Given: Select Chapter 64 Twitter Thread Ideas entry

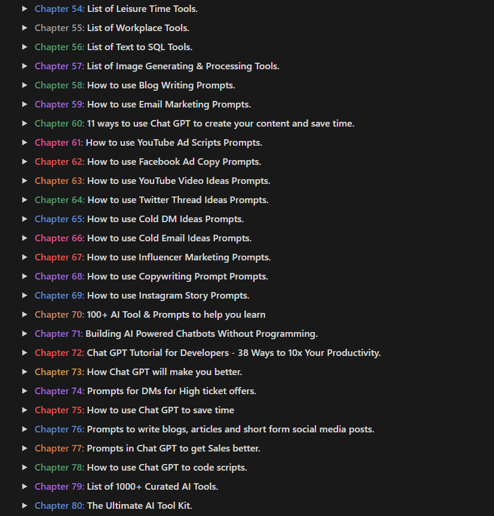Looking at the screenshot, I should [x=152, y=199].
